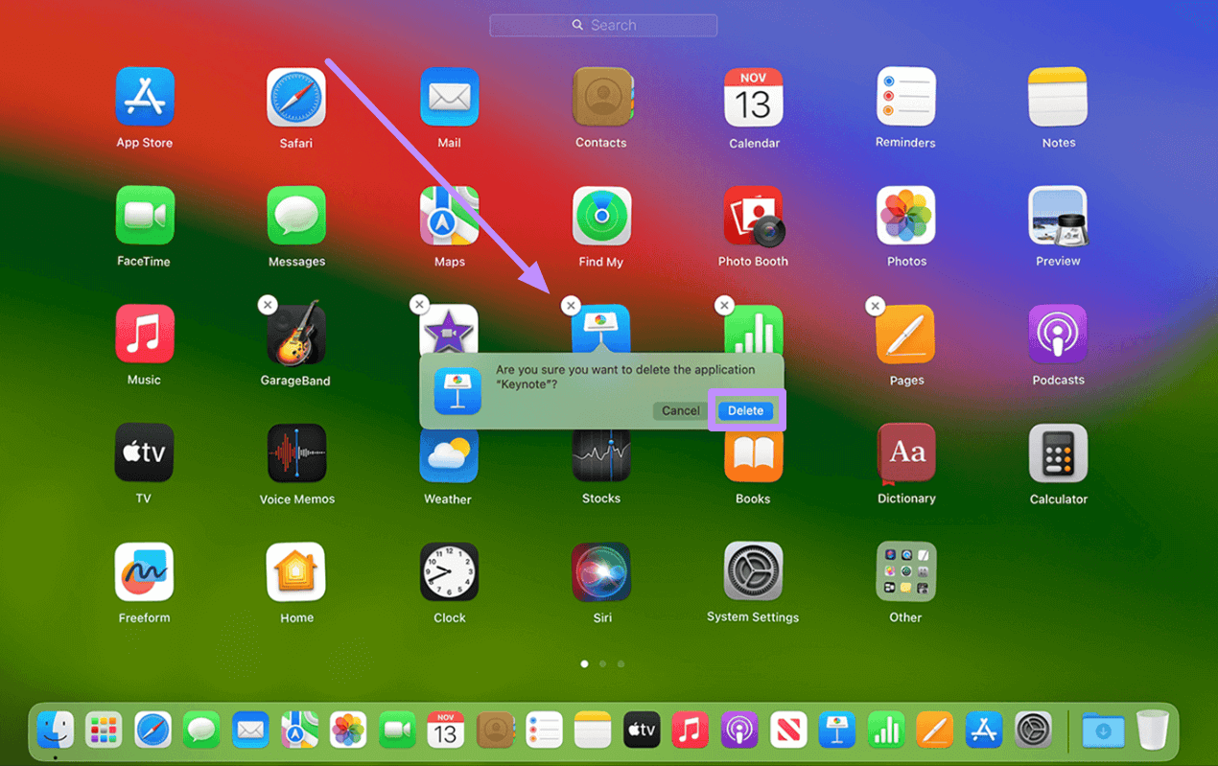The width and height of the screenshot is (1218, 766).
Task: Open Messages in Launchpad grid
Action: pyautogui.click(x=296, y=216)
